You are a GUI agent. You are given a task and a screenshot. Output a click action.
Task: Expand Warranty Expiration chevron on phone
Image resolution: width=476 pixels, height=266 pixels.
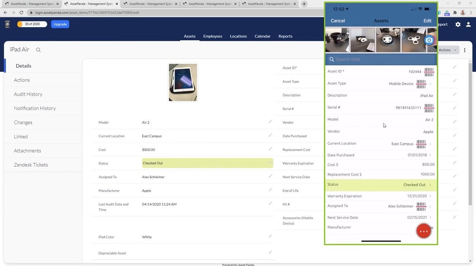tap(430, 196)
